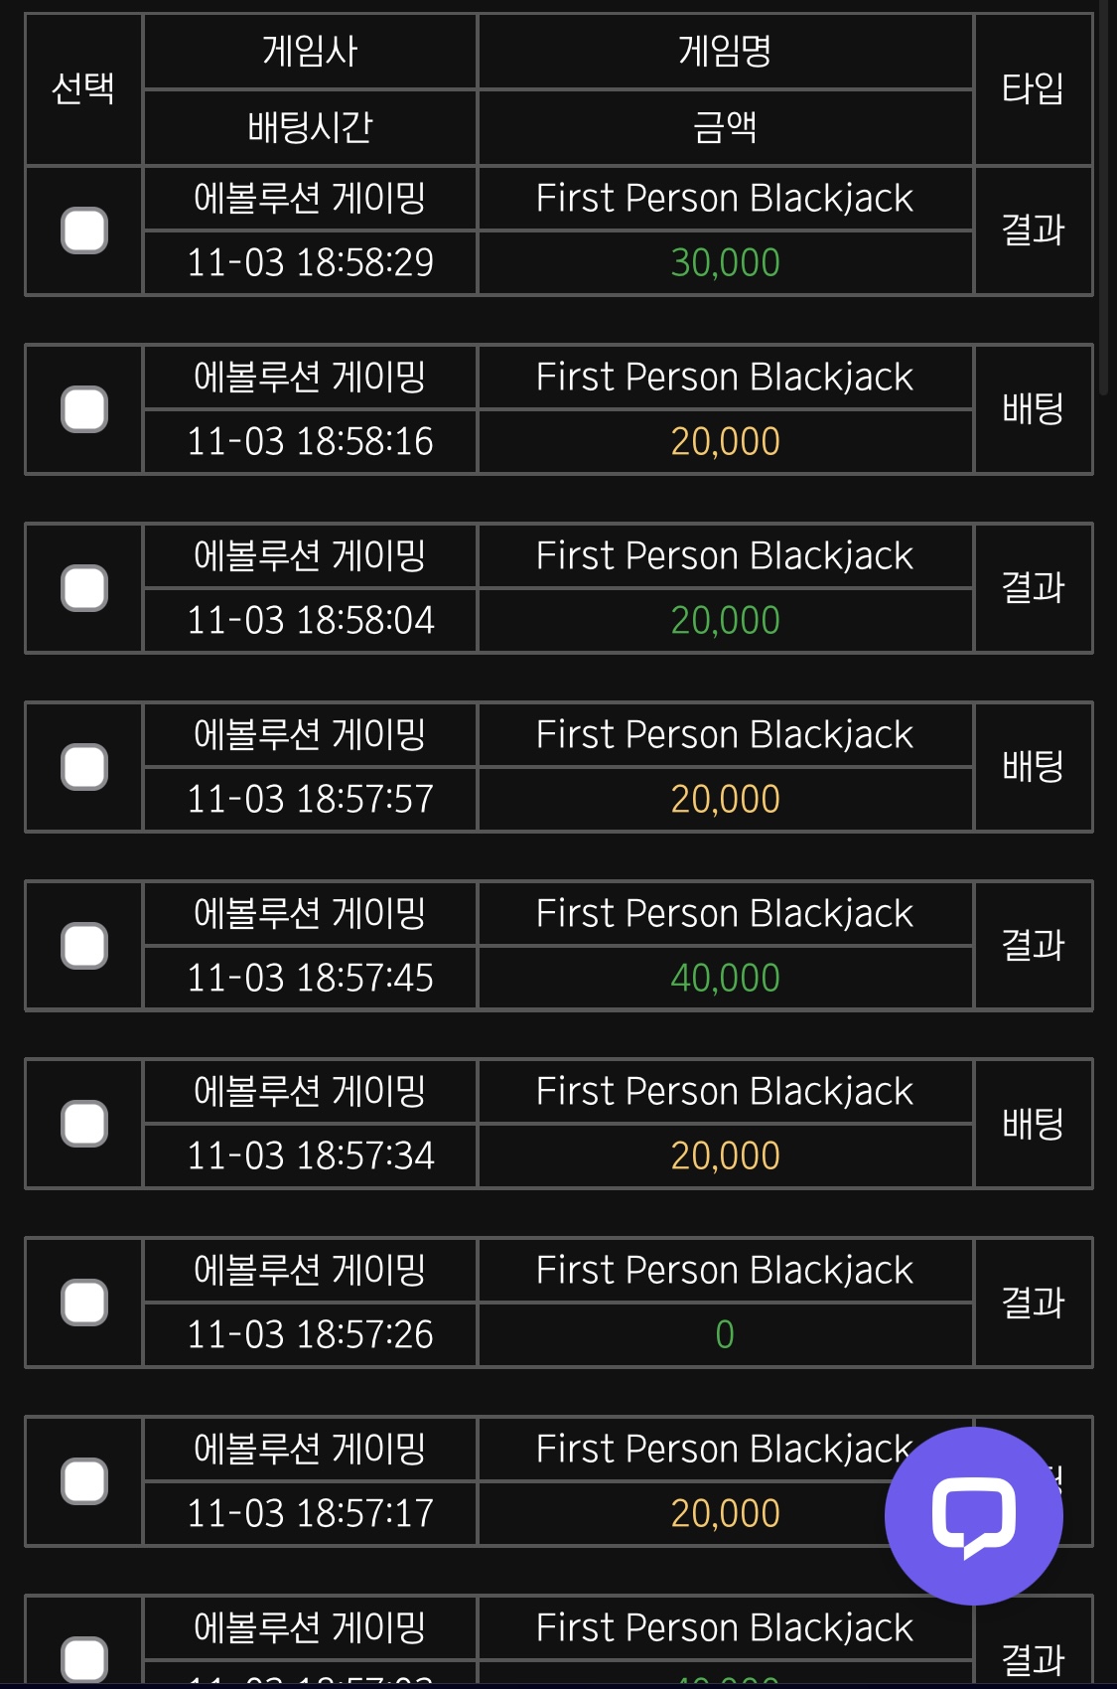Screen dimensions: 1117x1689
Task: Check the box for the 18:57:26 result
Action: click(84, 1303)
